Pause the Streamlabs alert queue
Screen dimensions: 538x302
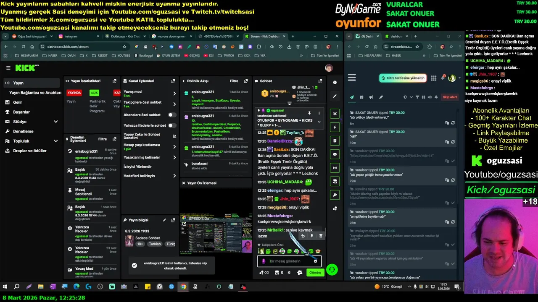[x=423, y=97]
